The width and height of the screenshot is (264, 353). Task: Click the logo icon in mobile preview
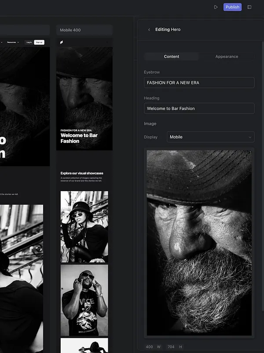coord(62,42)
